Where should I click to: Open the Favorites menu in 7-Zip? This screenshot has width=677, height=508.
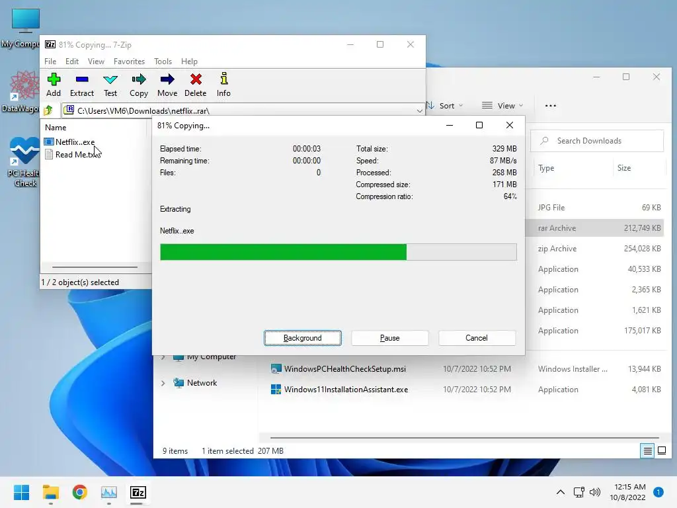pos(129,62)
